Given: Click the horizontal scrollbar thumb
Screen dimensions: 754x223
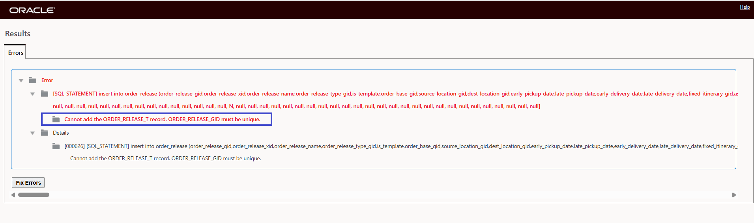Looking at the screenshot, I should [x=34, y=195].
